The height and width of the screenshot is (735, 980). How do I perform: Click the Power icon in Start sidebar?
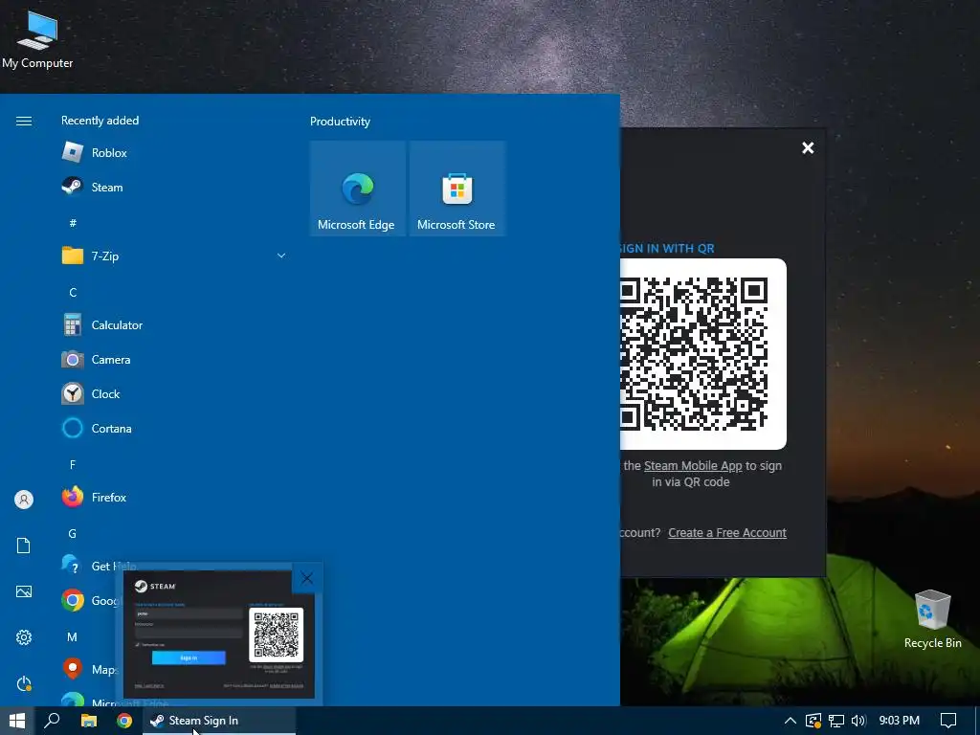[24, 683]
